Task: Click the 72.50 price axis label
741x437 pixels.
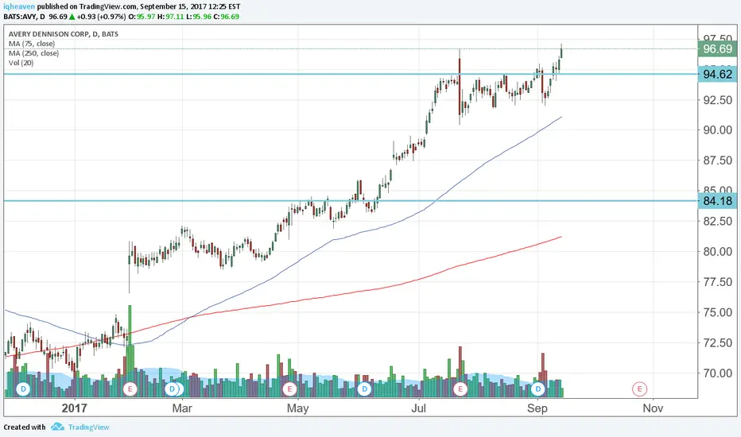Action: click(x=717, y=342)
